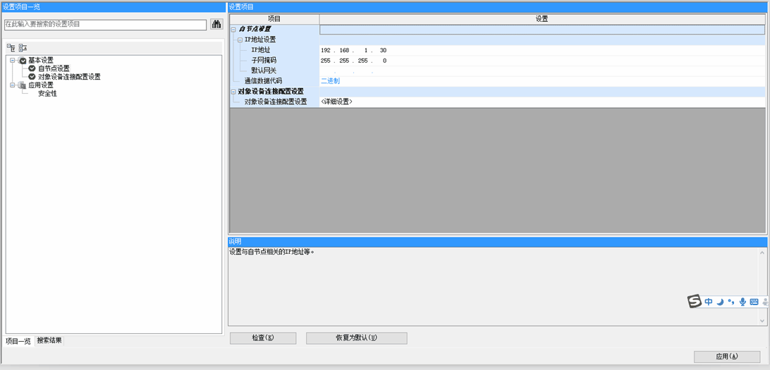Click the settings search input field
Viewport: 770px width, 370px height.
click(x=105, y=24)
